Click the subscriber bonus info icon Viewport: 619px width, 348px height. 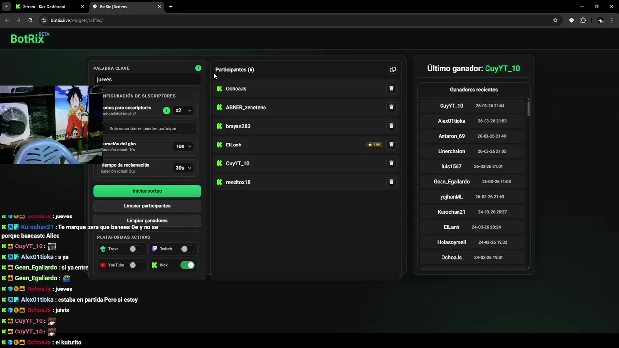pos(166,110)
